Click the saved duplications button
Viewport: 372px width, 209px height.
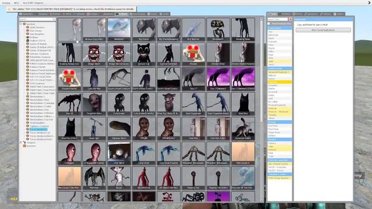(323, 30)
